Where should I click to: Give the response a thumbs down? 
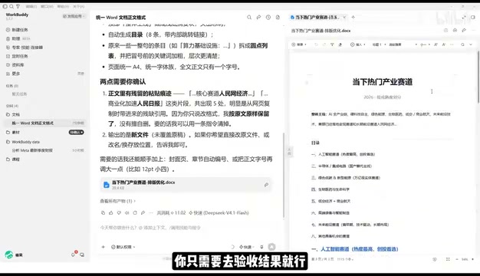[x=119, y=212]
